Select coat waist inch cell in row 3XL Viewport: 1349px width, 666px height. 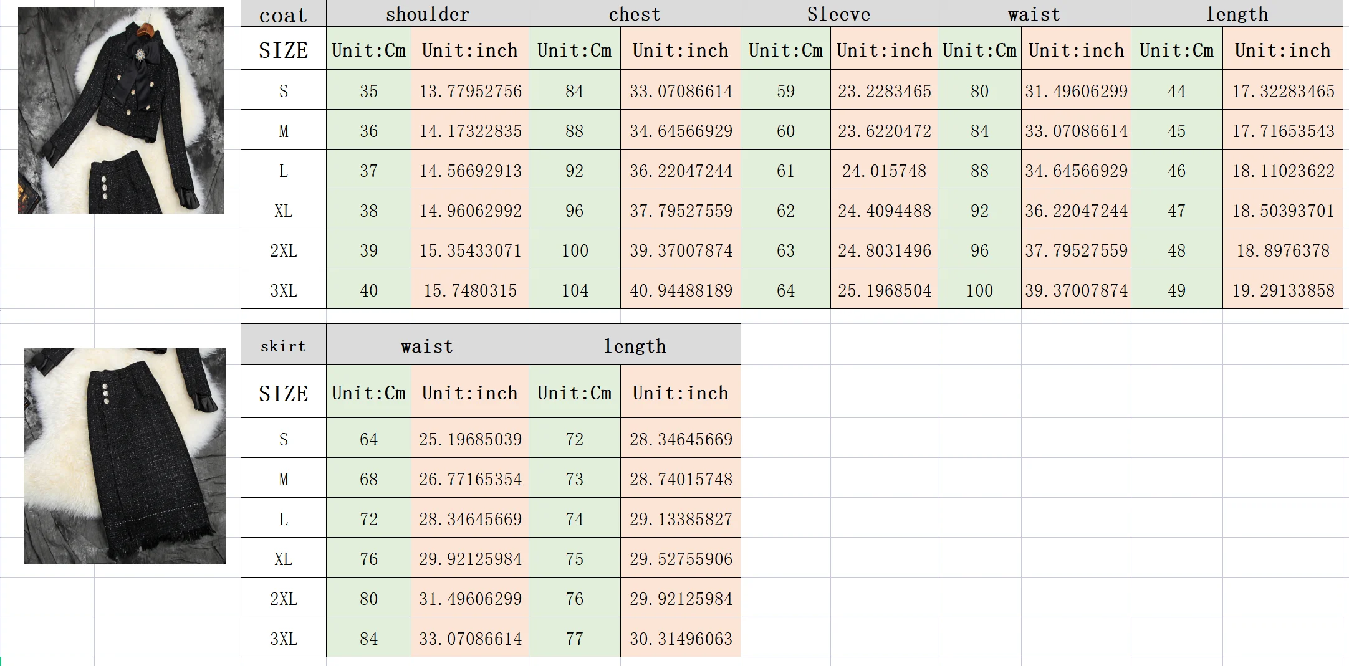point(1076,290)
